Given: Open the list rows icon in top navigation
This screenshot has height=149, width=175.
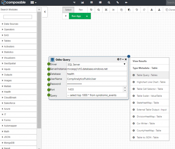Looking at the screenshot, I should tap(100, 2).
